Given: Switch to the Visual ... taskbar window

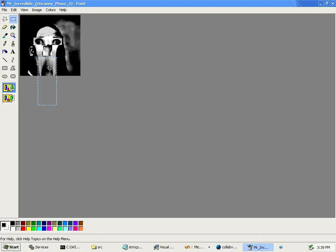Looking at the screenshot, I should [x=163, y=247].
